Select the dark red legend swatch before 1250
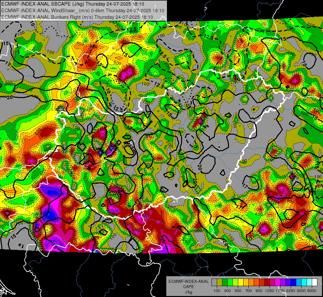The image size is (323, 297). (267, 282)
